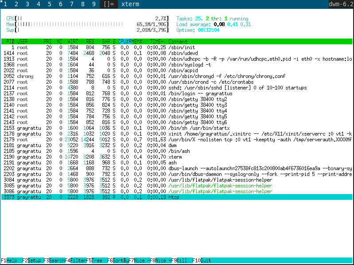Sort by the MEM% column header

point(137,42)
